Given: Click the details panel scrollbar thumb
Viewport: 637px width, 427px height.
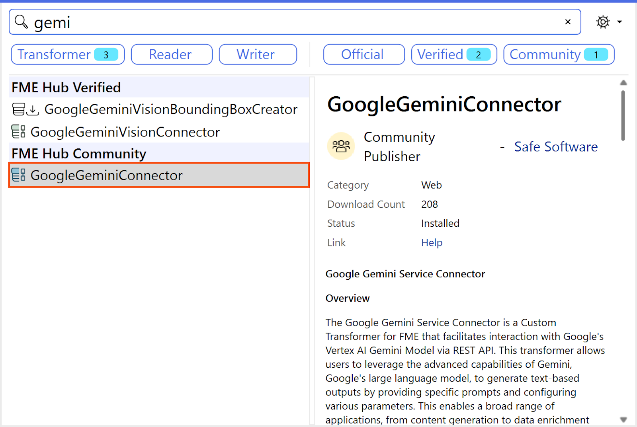Looking at the screenshot, I should (623, 115).
